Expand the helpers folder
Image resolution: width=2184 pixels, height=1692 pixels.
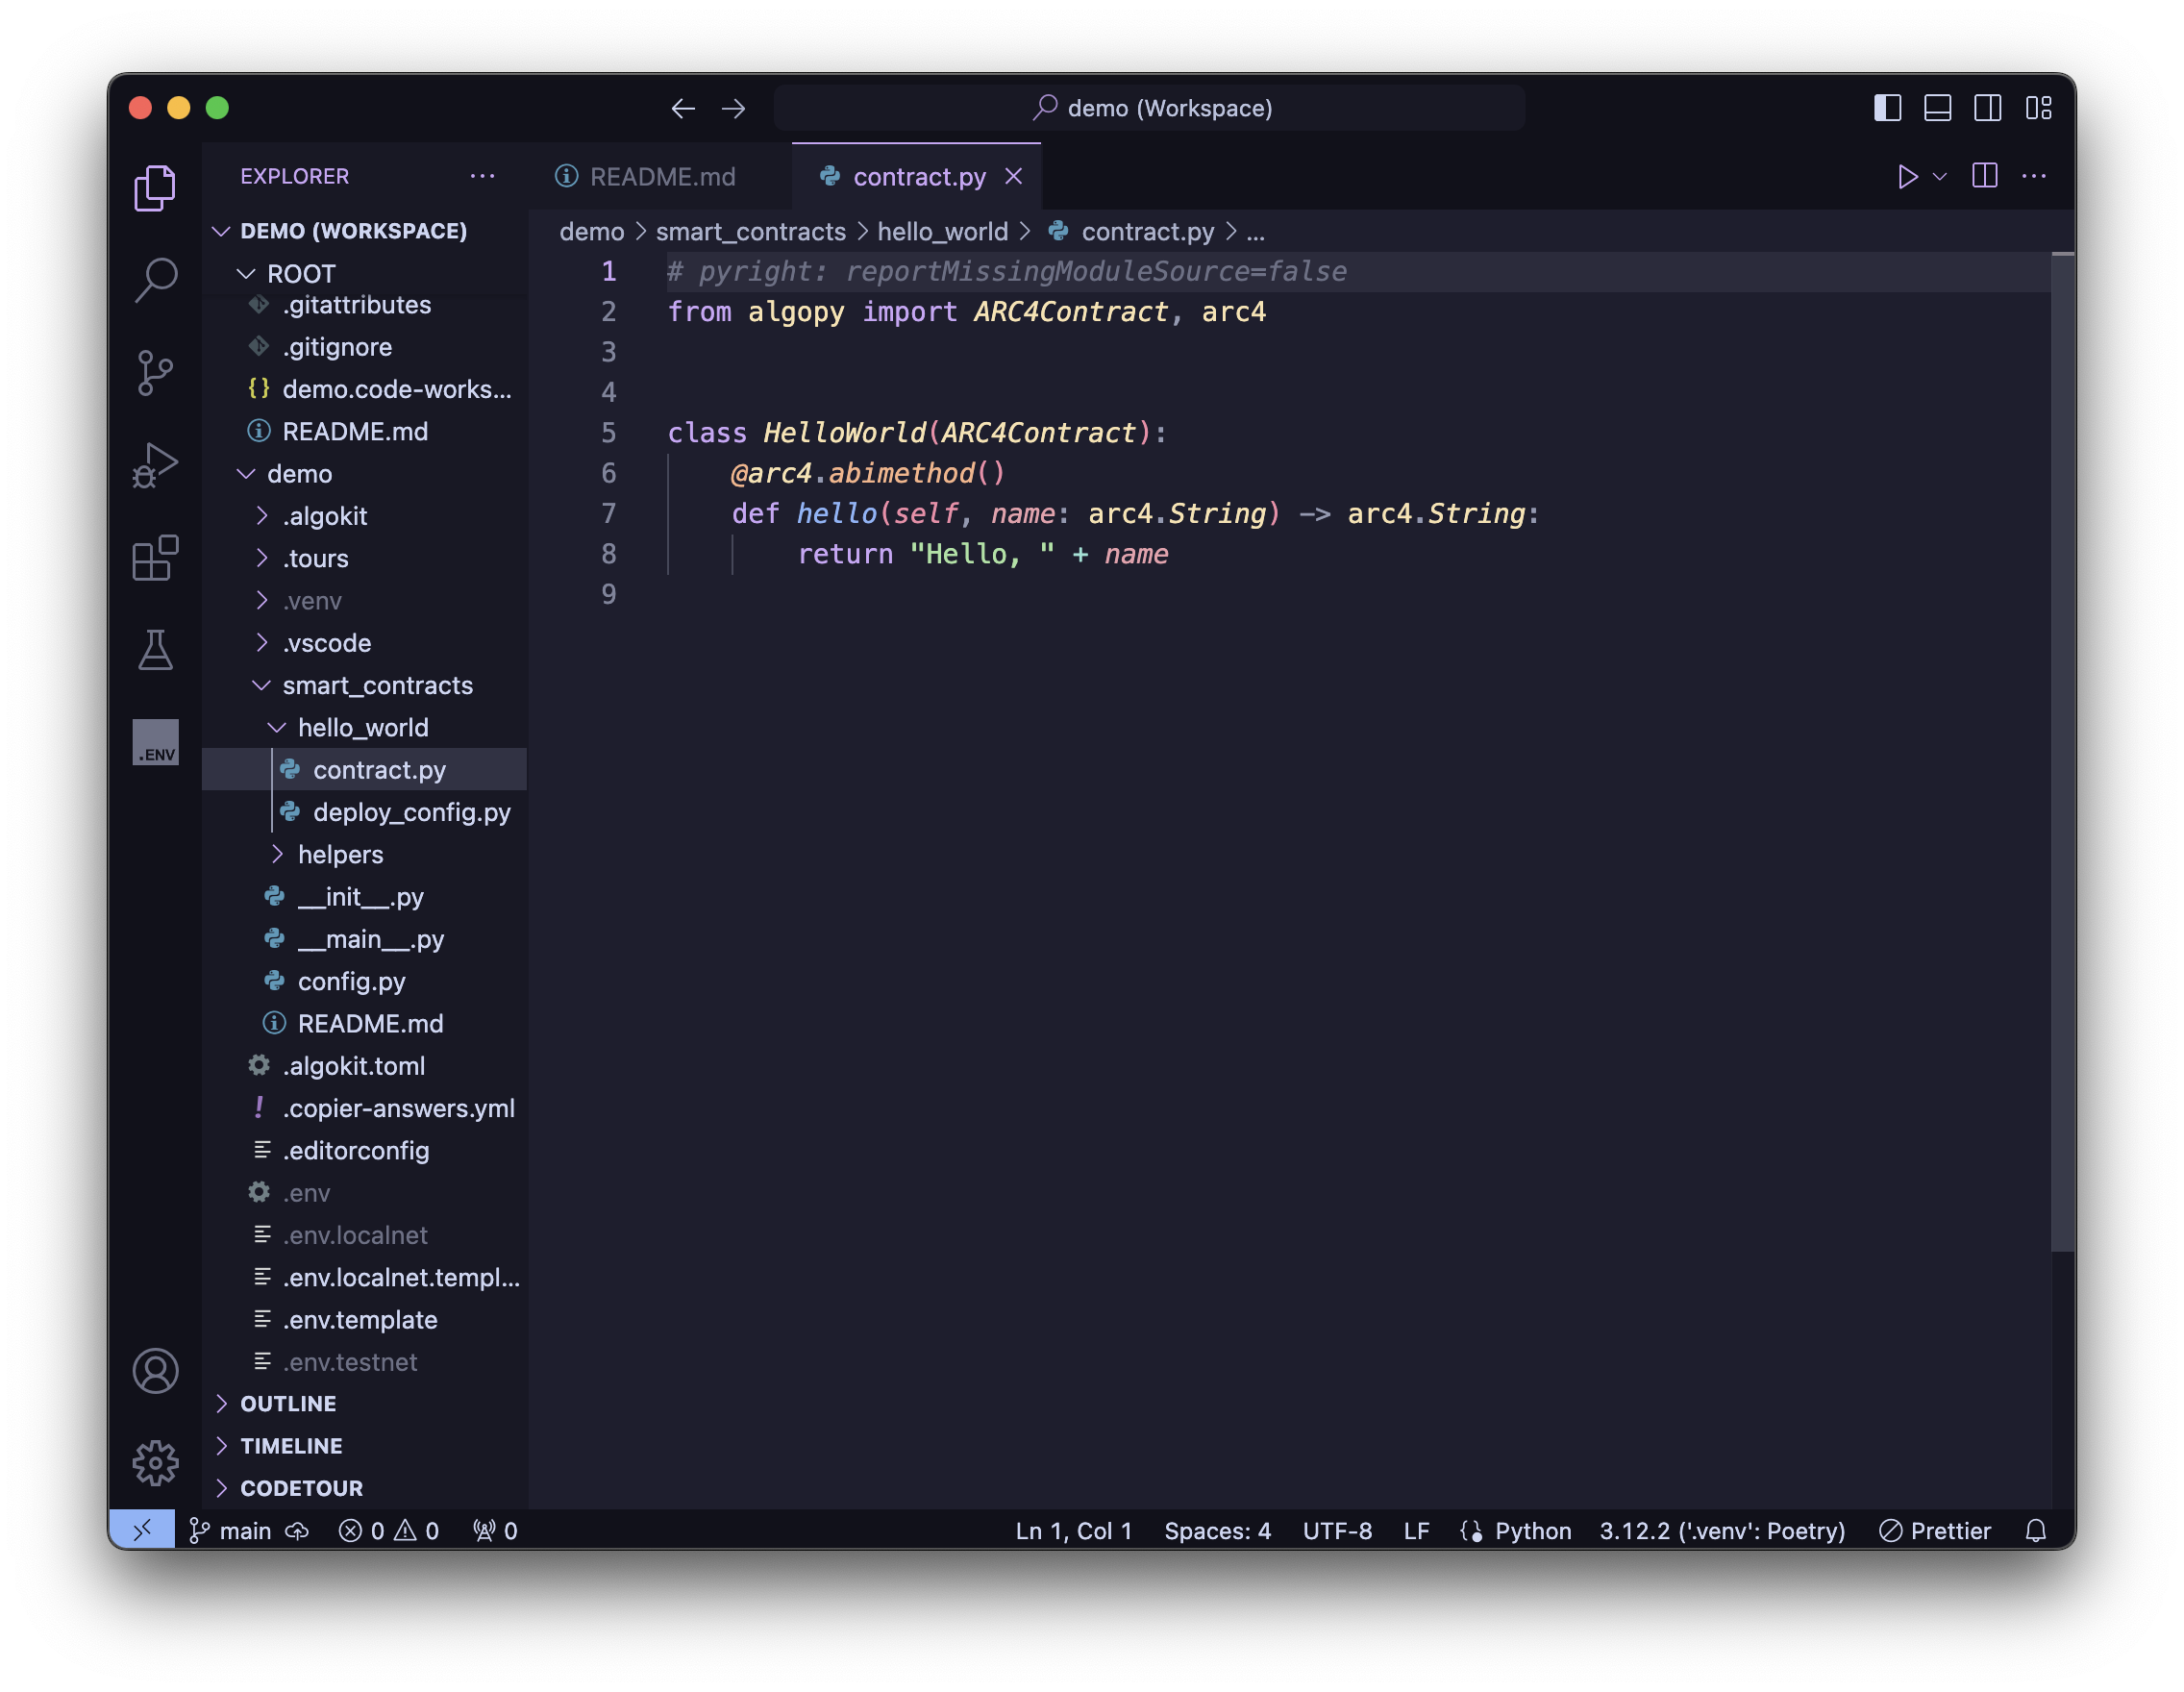(340, 854)
